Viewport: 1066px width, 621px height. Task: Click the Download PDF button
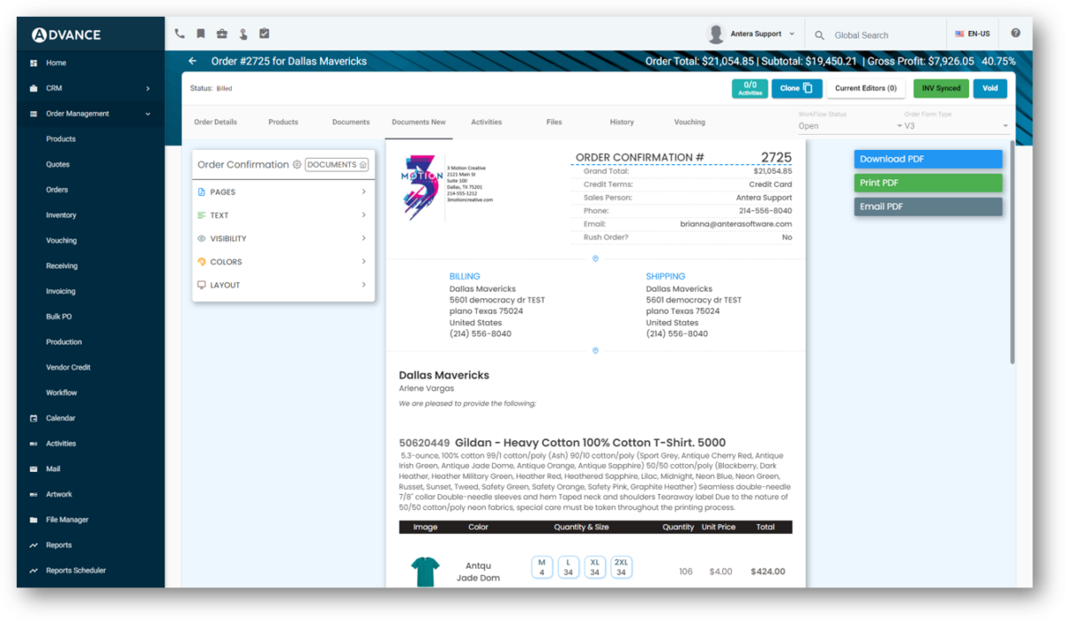tap(927, 158)
